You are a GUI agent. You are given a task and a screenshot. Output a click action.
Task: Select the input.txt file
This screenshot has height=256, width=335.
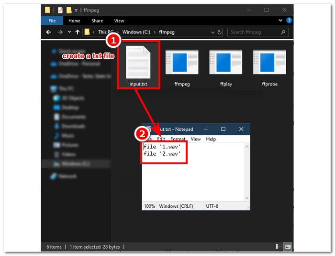coord(138,65)
